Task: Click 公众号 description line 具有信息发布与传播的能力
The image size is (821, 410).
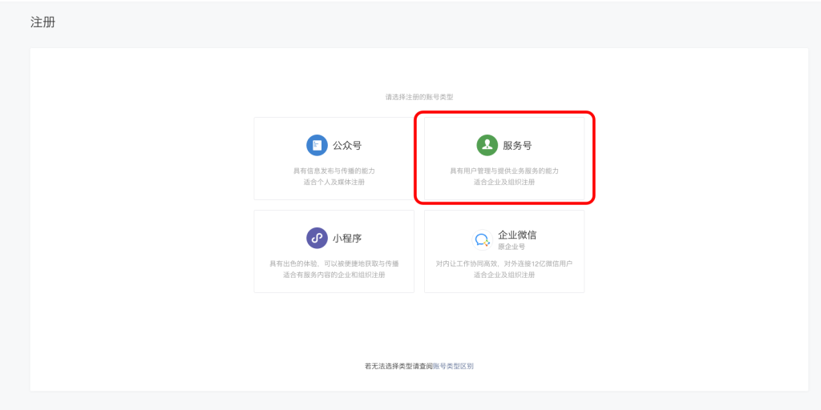Action: 334,171
